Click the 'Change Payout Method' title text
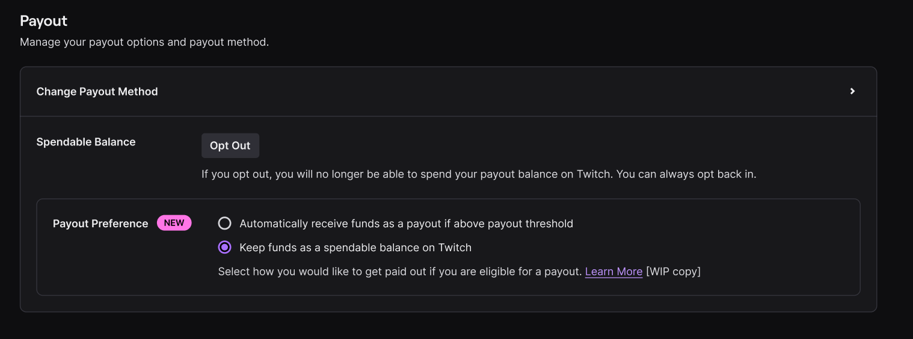Screen dimensions: 913x339 pos(97,91)
